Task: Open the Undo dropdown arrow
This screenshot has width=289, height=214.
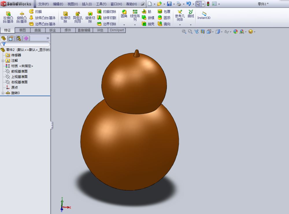Action: click(193, 4)
